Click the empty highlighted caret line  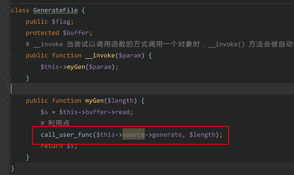(x=133, y=89)
